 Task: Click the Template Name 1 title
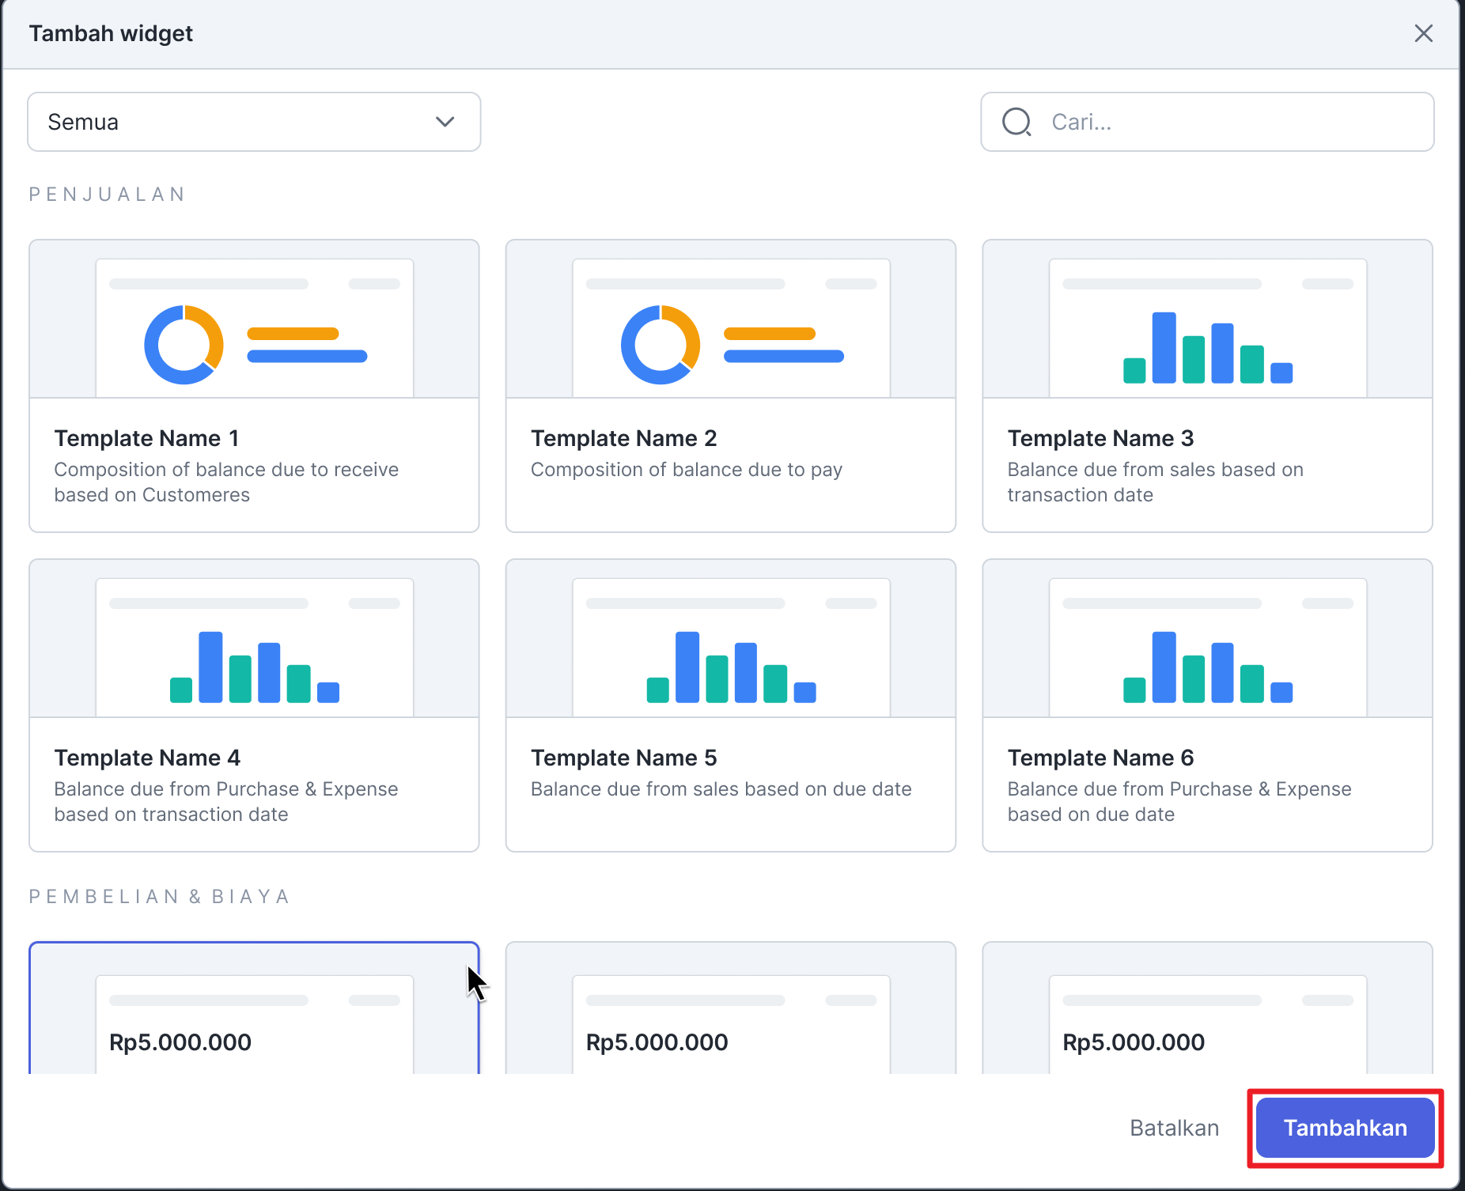(x=146, y=438)
